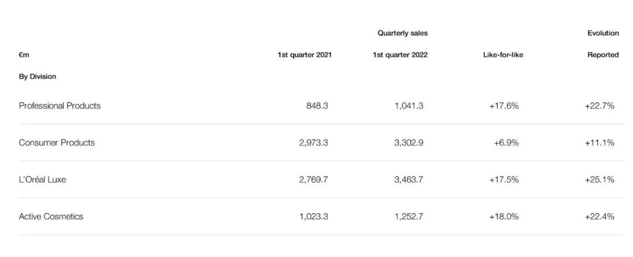Click the By Division subheading
This screenshot has height=257, width=633.
click(x=38, y=77)
